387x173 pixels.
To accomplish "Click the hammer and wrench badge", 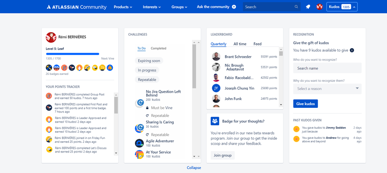I will tap(49, 67).
